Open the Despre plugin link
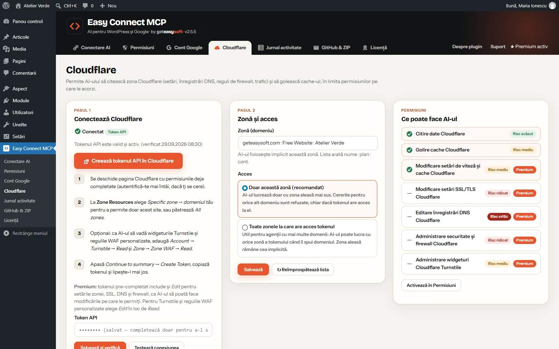 [x=467, y=46]
